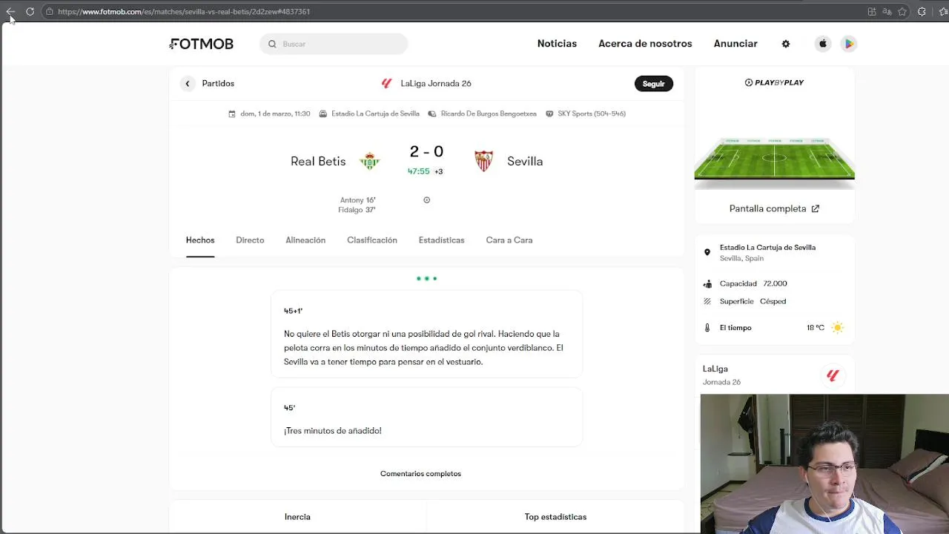Click Ricardo De Burgos Bengoetxea referee name

click(489, 113)
